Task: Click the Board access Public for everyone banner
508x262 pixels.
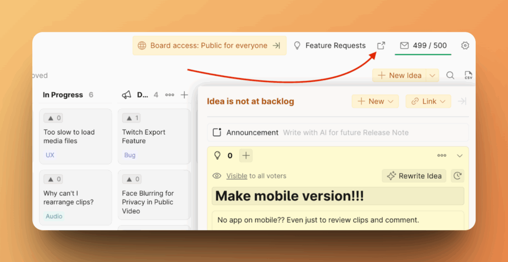Action: point(209,46)
